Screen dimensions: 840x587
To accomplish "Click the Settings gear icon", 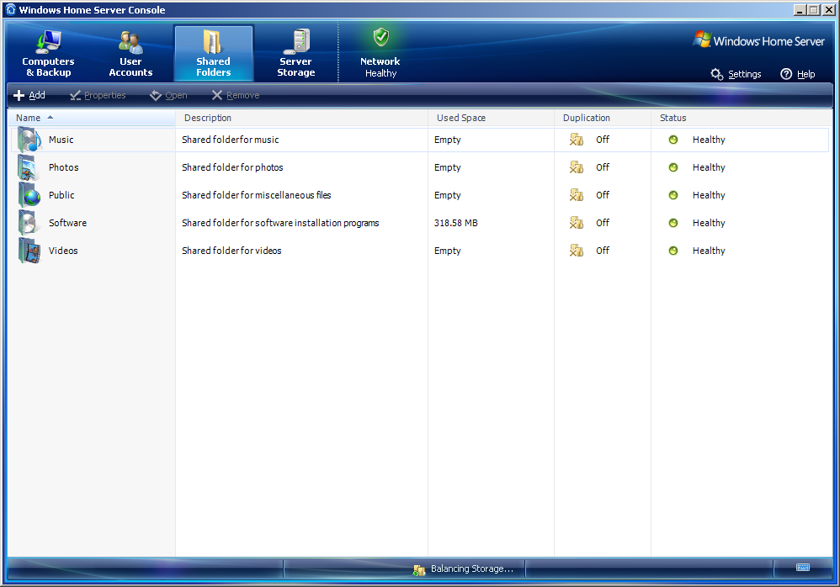I will coord(717,74).
